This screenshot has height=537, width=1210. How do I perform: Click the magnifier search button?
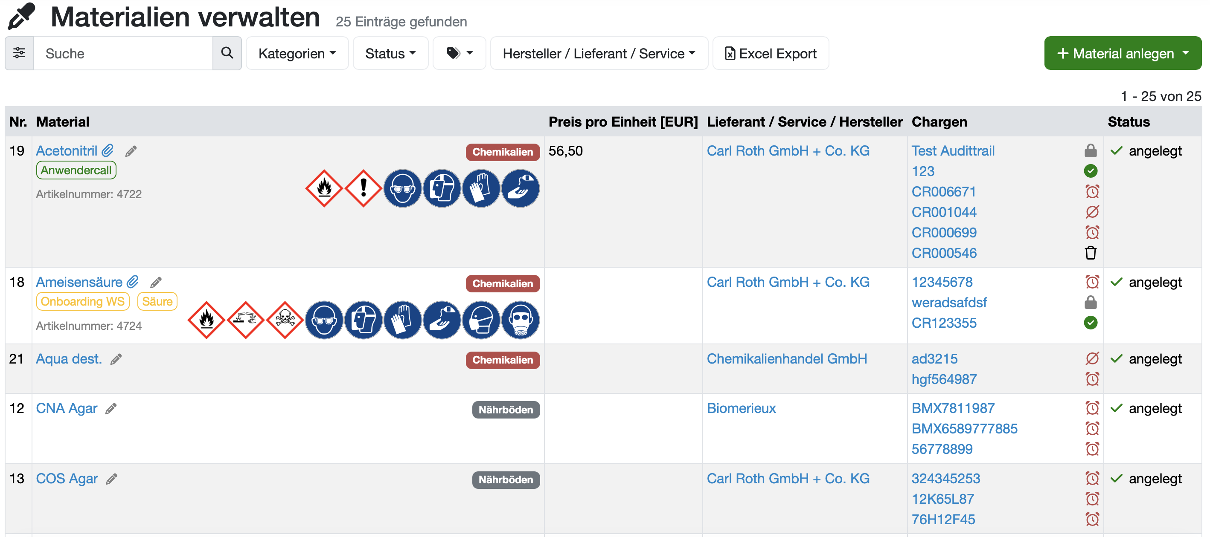click(227, 53)
